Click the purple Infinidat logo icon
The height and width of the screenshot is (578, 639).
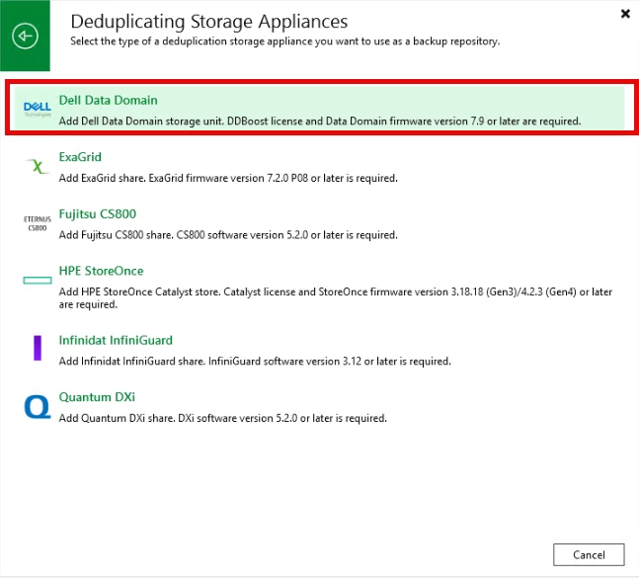coord(38,348)
